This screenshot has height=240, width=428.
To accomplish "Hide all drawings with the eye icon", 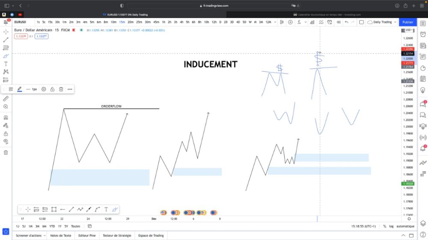I will pos(6,141).
